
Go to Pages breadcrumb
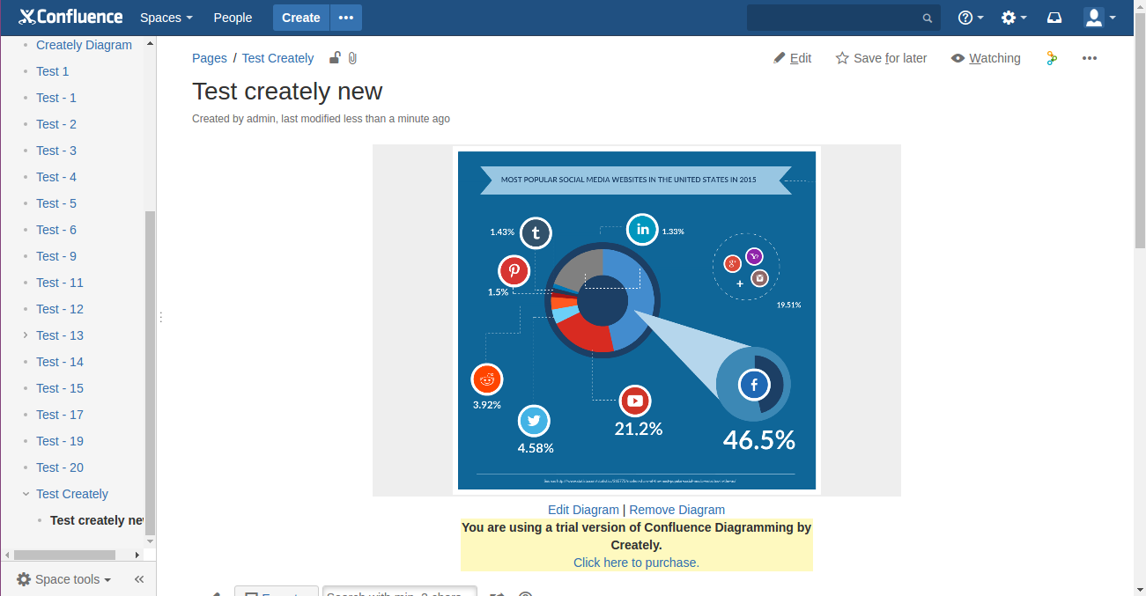pyautogui.click(x=210, y=58)
